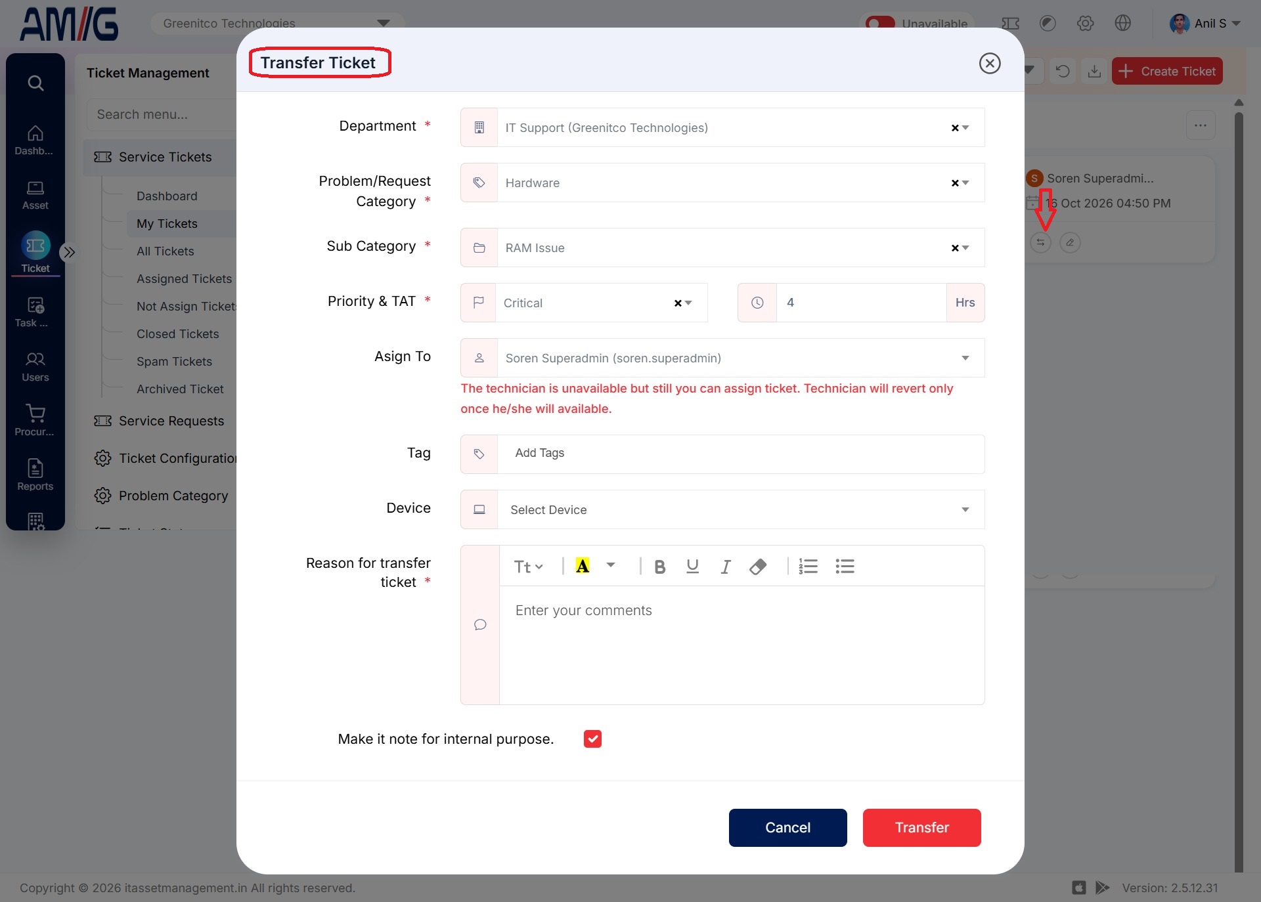
Task: Open the Greenitco Technologies company dropdown
Action: click(x=277, y=24)
